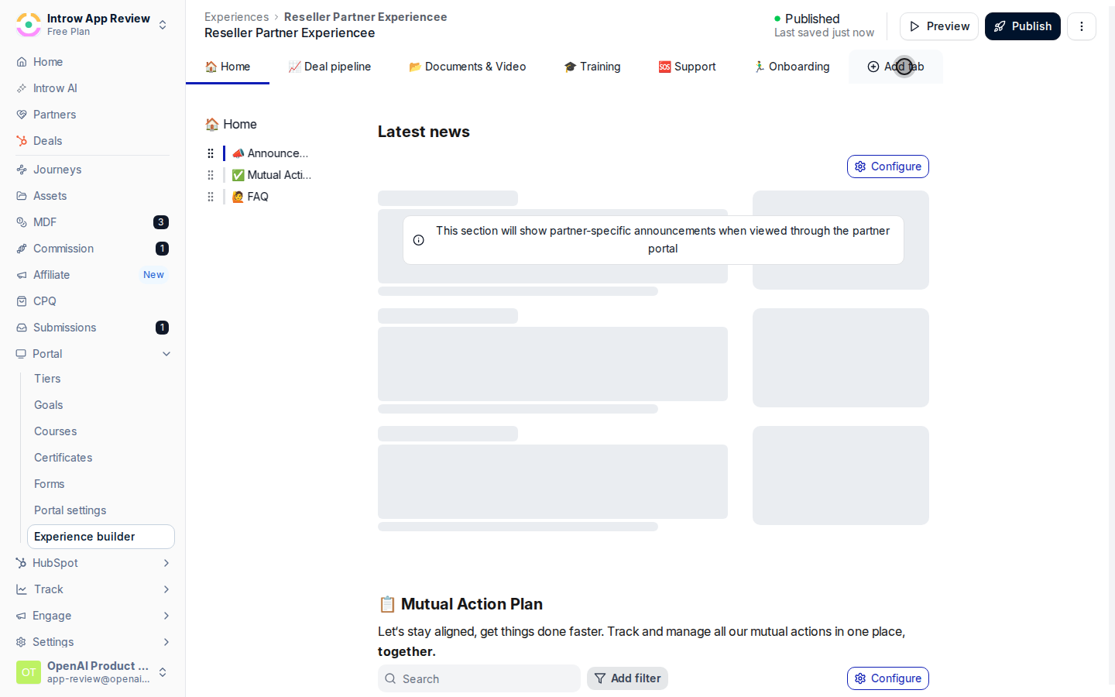Switch to the Onboarding tab

pos(792,67)
